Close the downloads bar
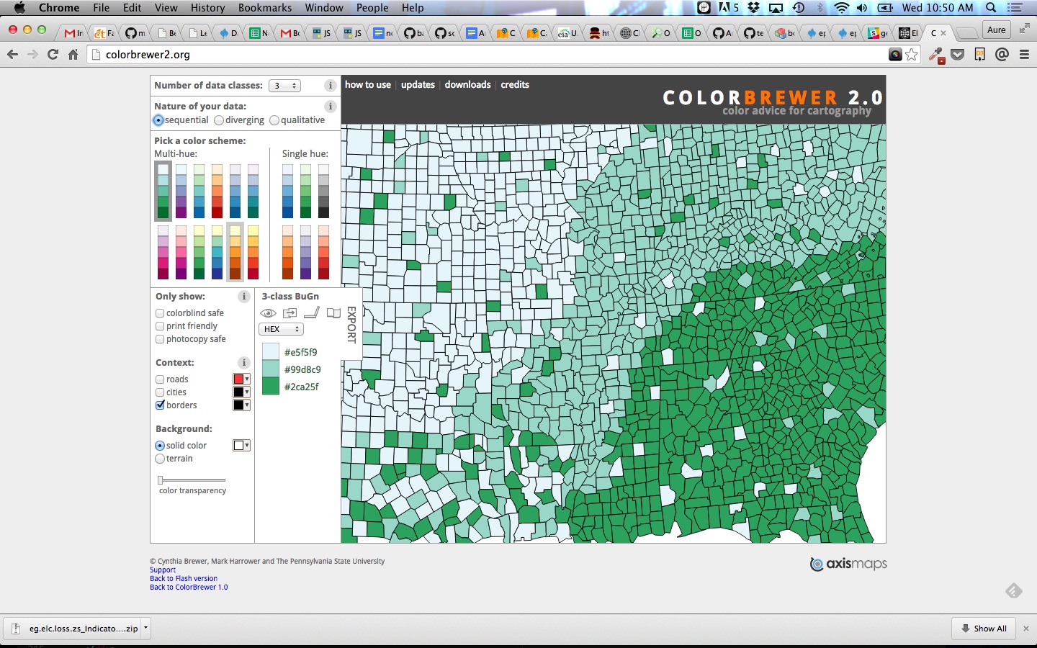The width and height of the screenshot is (1037, 648). (1026, 629)
